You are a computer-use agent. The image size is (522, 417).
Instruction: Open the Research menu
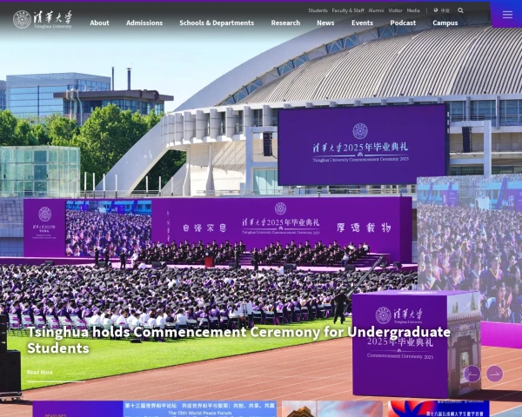point(285,23)
